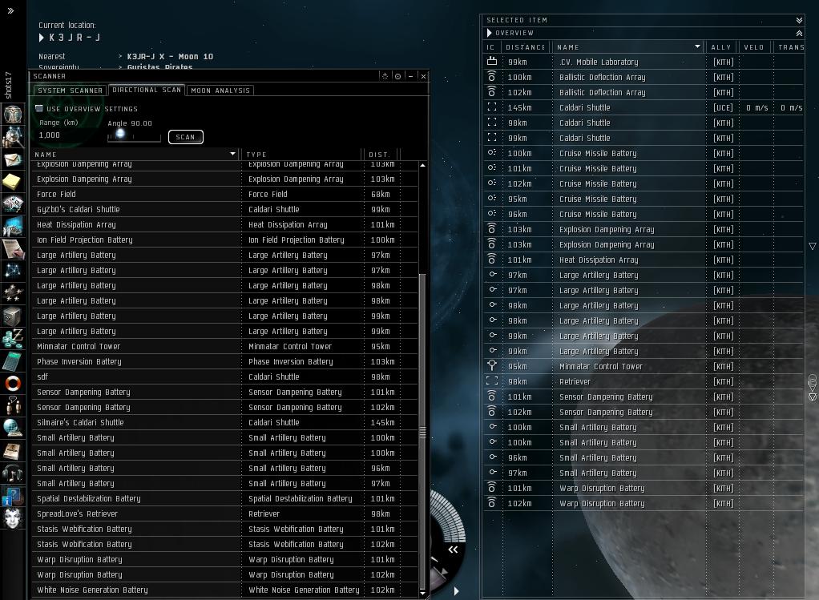Select the 95km Cruise Missile Battery in Overview

643,199
